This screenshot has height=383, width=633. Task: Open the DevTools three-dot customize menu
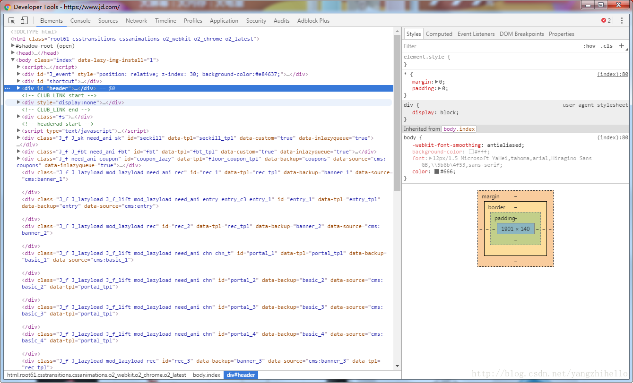click(622, 21)
